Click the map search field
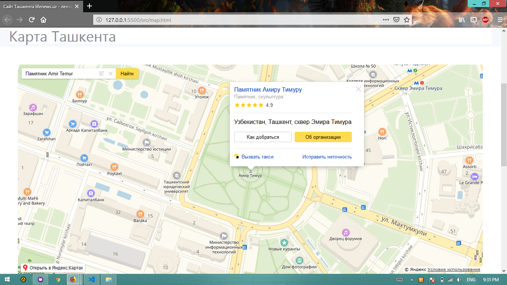 59,73
